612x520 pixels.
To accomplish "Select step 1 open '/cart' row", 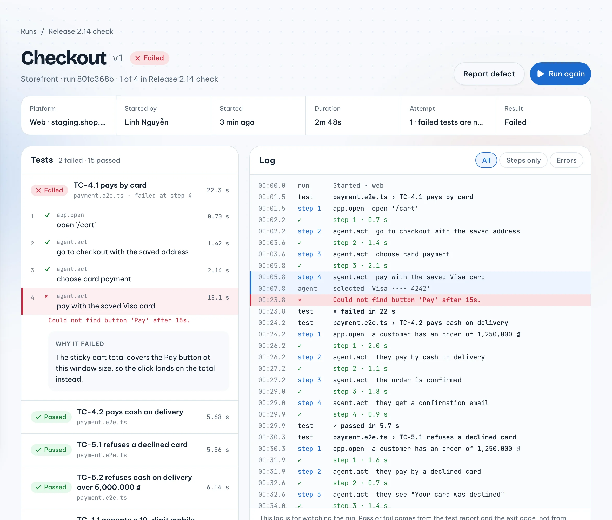I will (130, 220).
